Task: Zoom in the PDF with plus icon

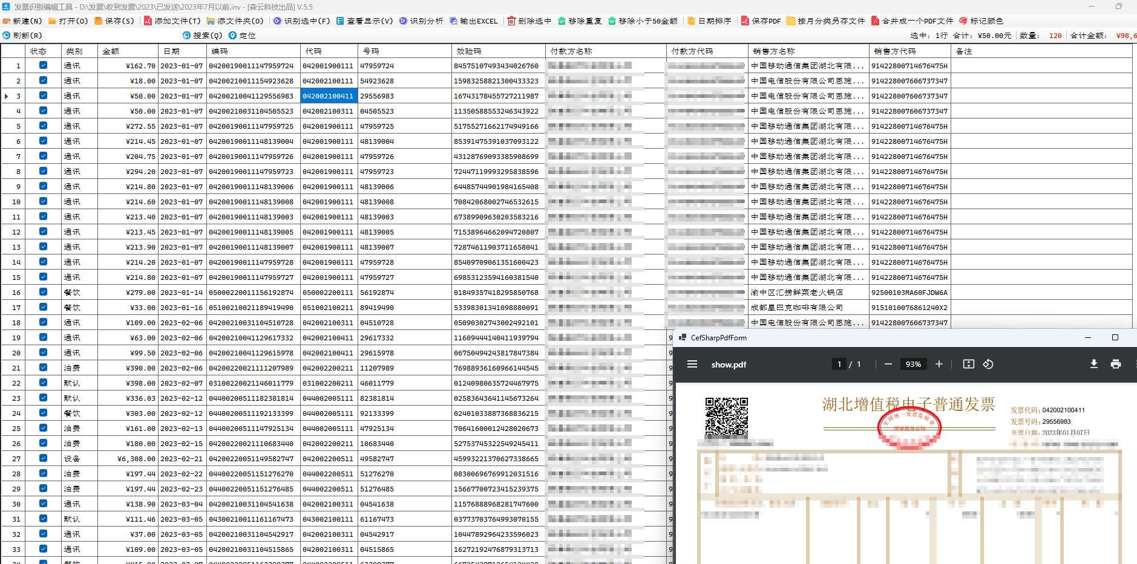Action: [939, 364]
